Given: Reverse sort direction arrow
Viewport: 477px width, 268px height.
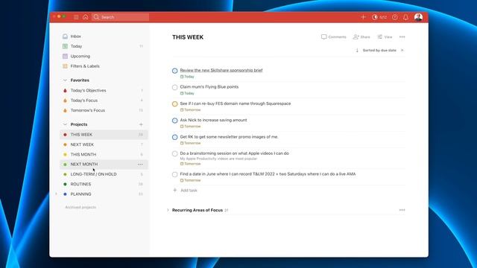Looking at the screenshot, I should pyautogui.click(x=357, y=50).
